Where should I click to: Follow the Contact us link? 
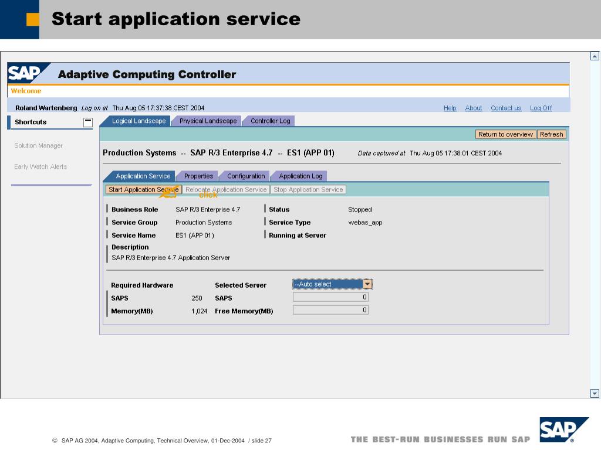pos(506,108)
